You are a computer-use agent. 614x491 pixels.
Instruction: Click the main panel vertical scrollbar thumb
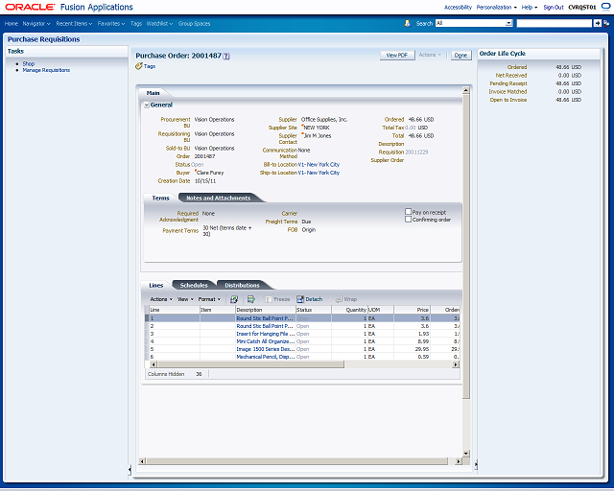466,246
